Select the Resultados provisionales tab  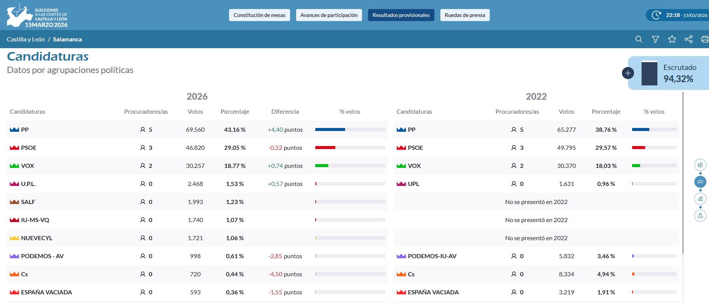401,15
